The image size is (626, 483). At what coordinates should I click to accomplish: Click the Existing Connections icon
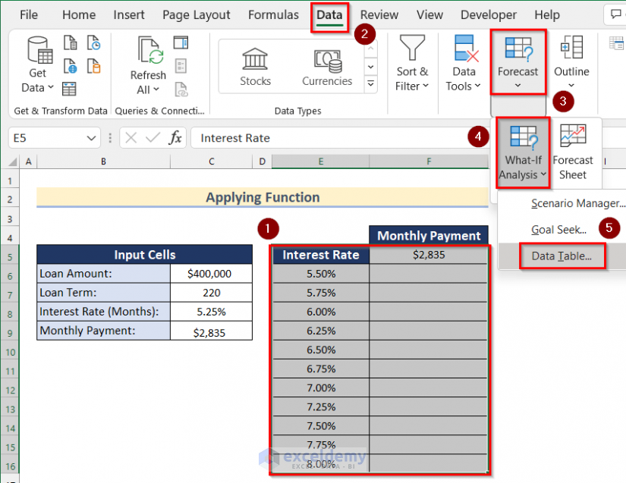94,66
